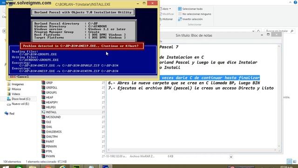The image size is (298, 168).
Task: Select the PXWIN file name
Action: click(x=50, y=156)
